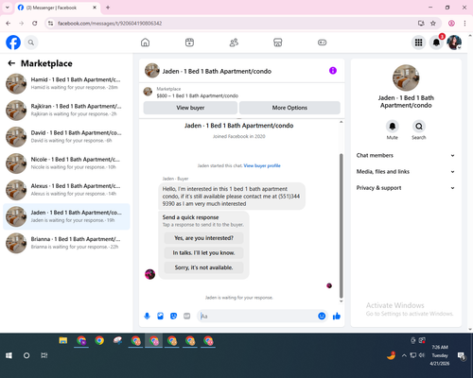Open the apps grid menu icon
The height and width of the screenshot is (378, 473).
click(x=418, y=43)
